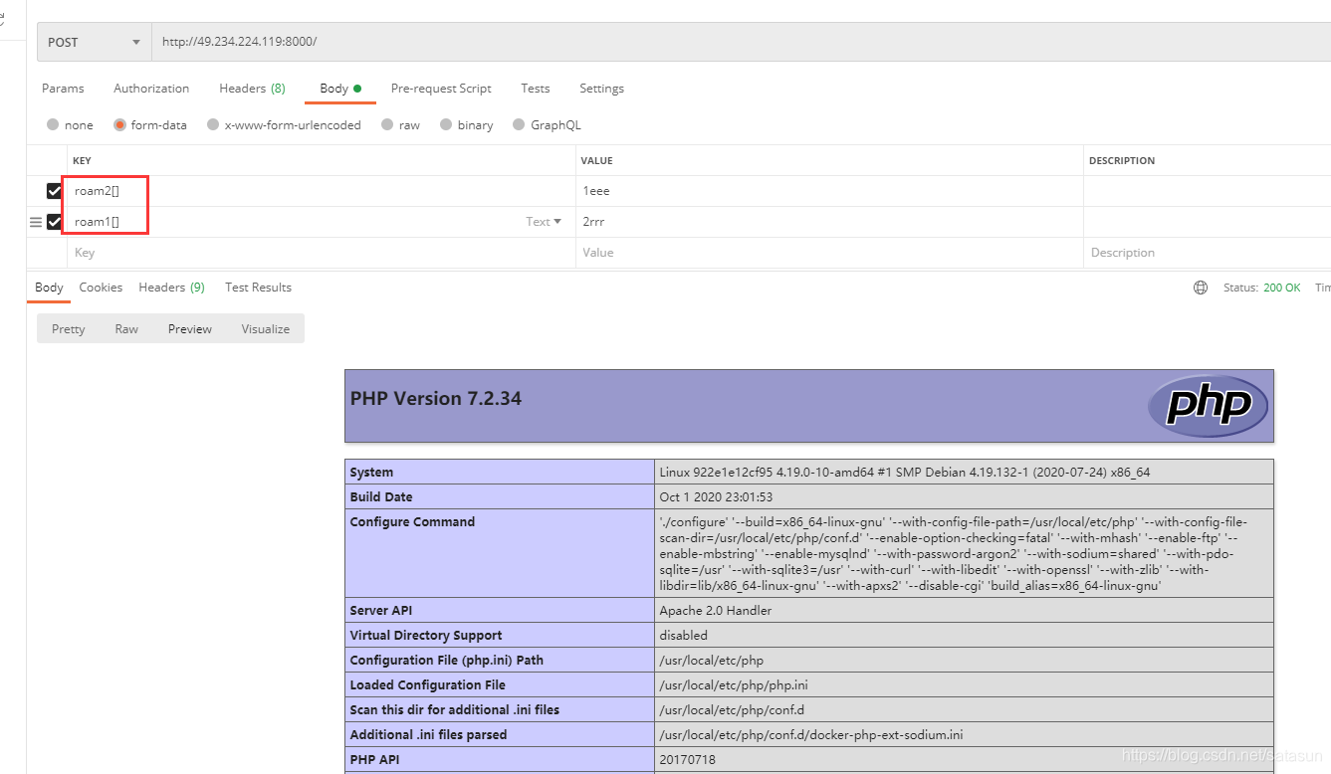Click the Configure Command label
This screenshot has width=1331, height=774.
412,522
